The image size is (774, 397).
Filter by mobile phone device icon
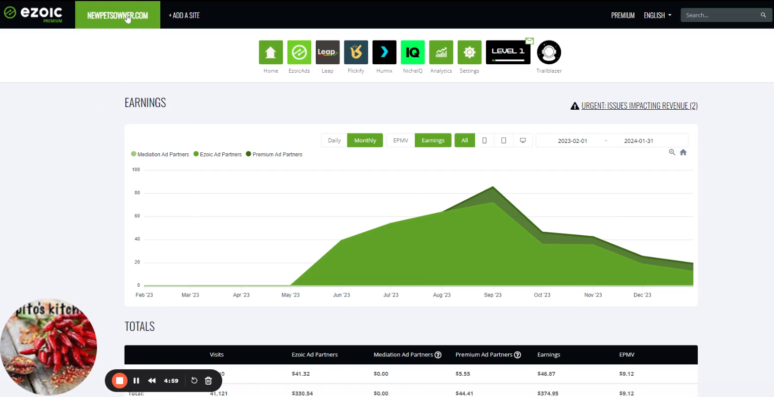click(484, 140)
